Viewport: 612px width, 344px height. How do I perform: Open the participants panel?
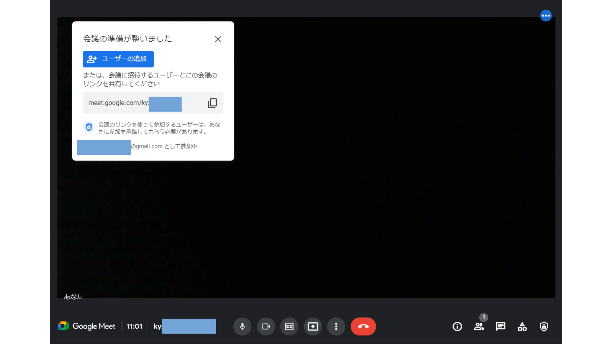pos(479,326)
